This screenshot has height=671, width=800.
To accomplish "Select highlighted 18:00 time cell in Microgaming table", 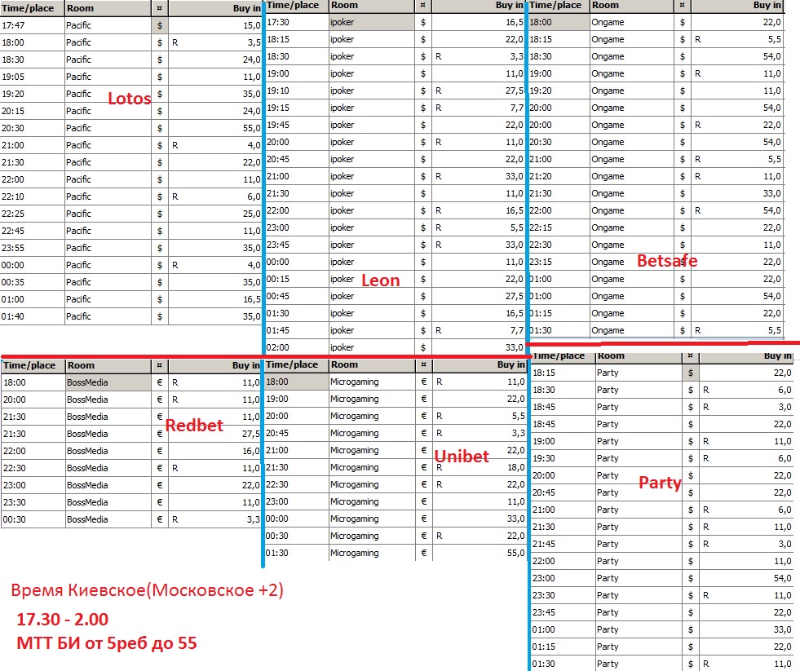I will click(296, 382).
